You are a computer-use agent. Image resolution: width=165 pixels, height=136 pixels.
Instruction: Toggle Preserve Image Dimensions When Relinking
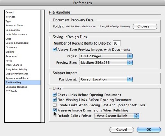click(55, 110)
